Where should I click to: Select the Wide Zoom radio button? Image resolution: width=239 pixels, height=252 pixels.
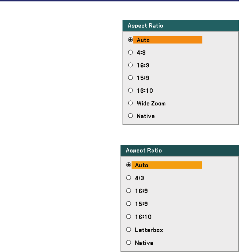131,103
